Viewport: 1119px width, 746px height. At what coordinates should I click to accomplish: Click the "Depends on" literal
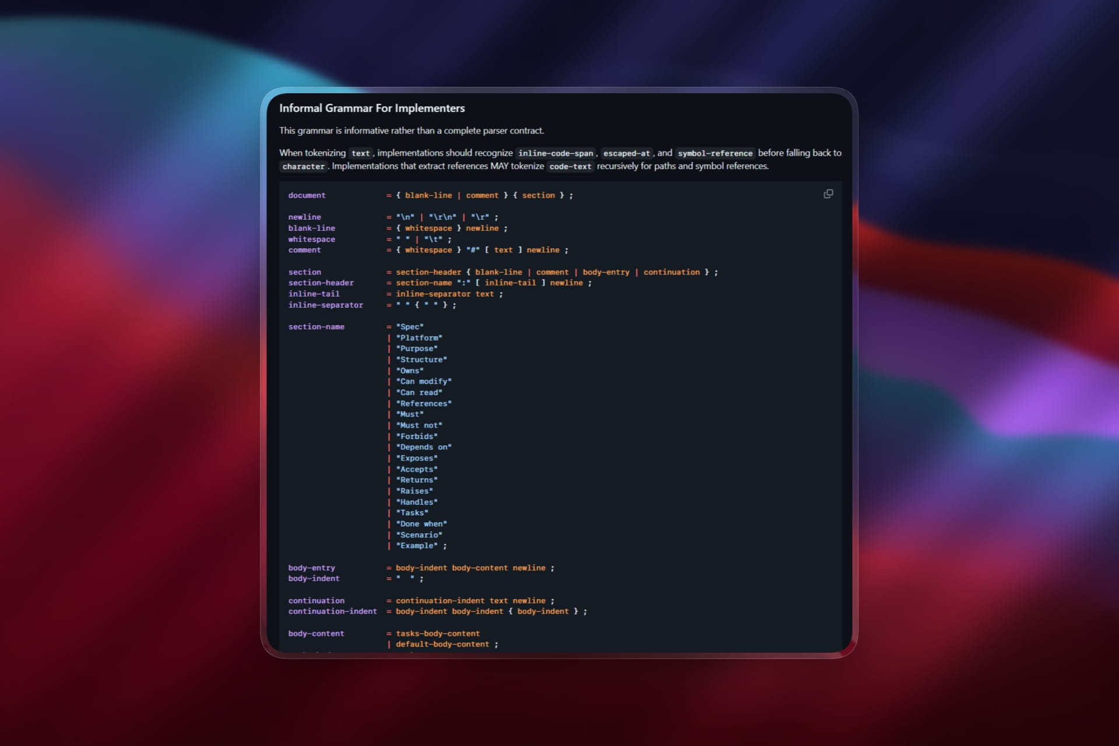coord(424,447)
